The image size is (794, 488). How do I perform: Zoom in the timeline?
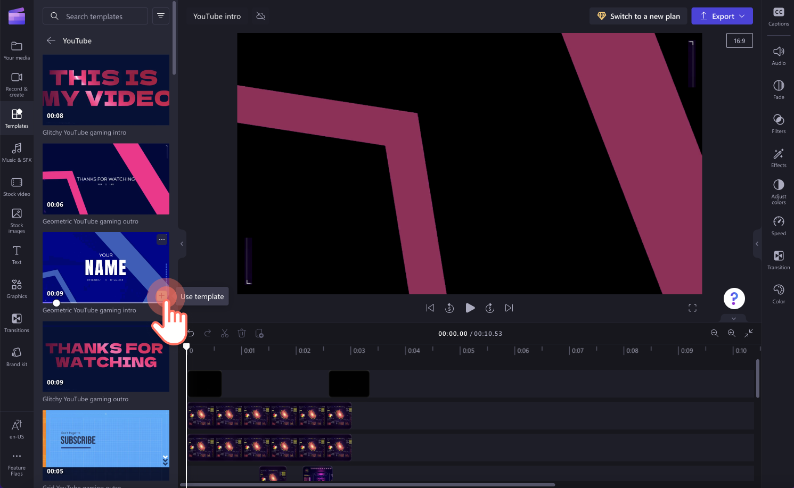(732, 333)
